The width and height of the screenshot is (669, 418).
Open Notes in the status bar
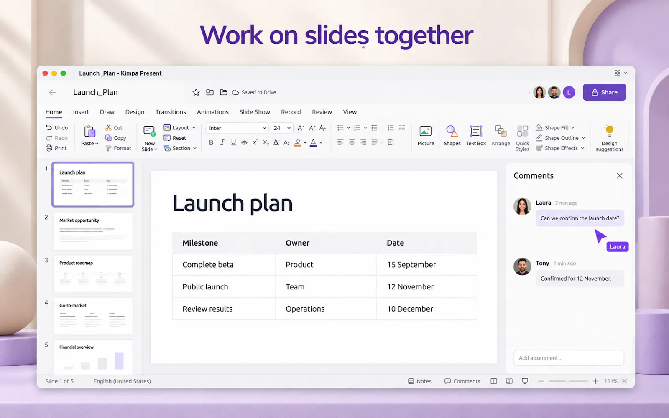click(419, 381)
